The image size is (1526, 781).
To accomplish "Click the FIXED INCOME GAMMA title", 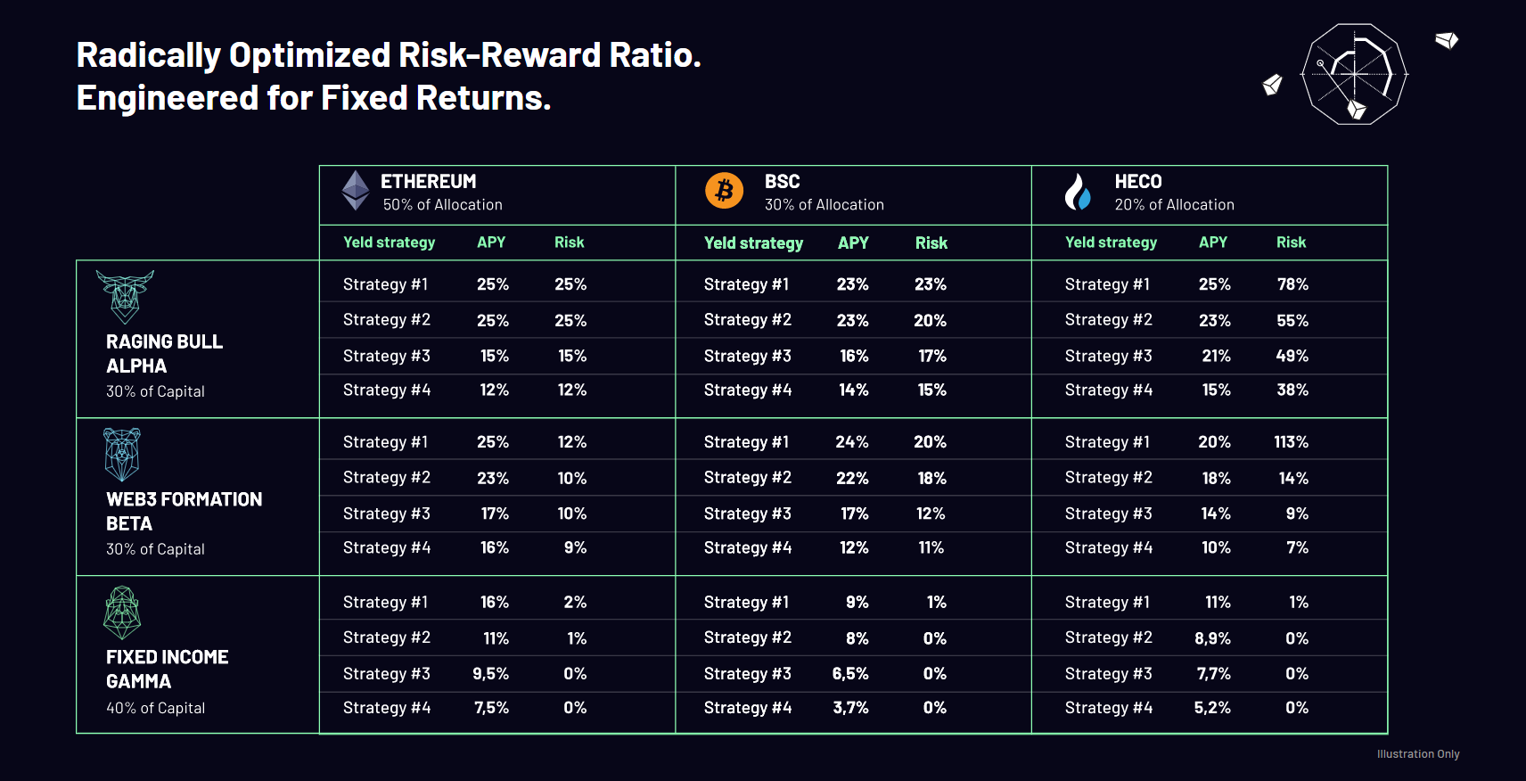I will click(x=168, y=670).
